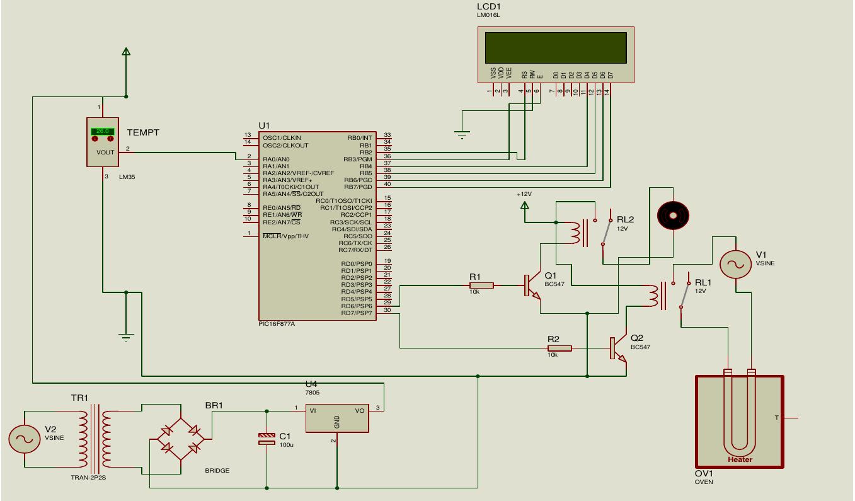855x501 pixels.
Task: Click the LM35 temperature increase (up arrow) button
Action: pos(110,139)
